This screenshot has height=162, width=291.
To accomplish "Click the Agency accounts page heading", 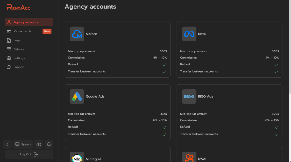I will (x=90, y=7).
